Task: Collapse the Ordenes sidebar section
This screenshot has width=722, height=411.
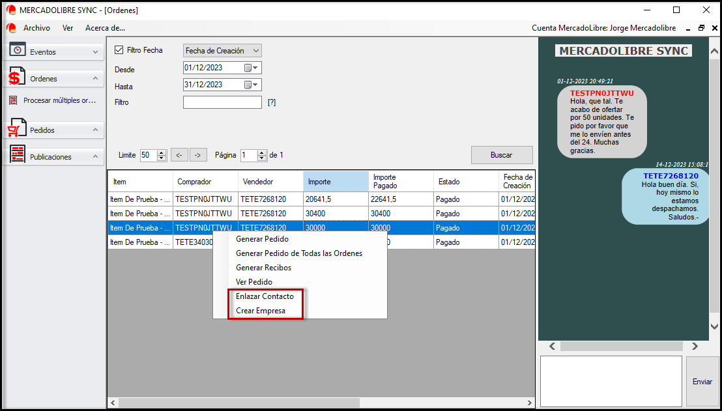Action: click(x=95, y=78)
